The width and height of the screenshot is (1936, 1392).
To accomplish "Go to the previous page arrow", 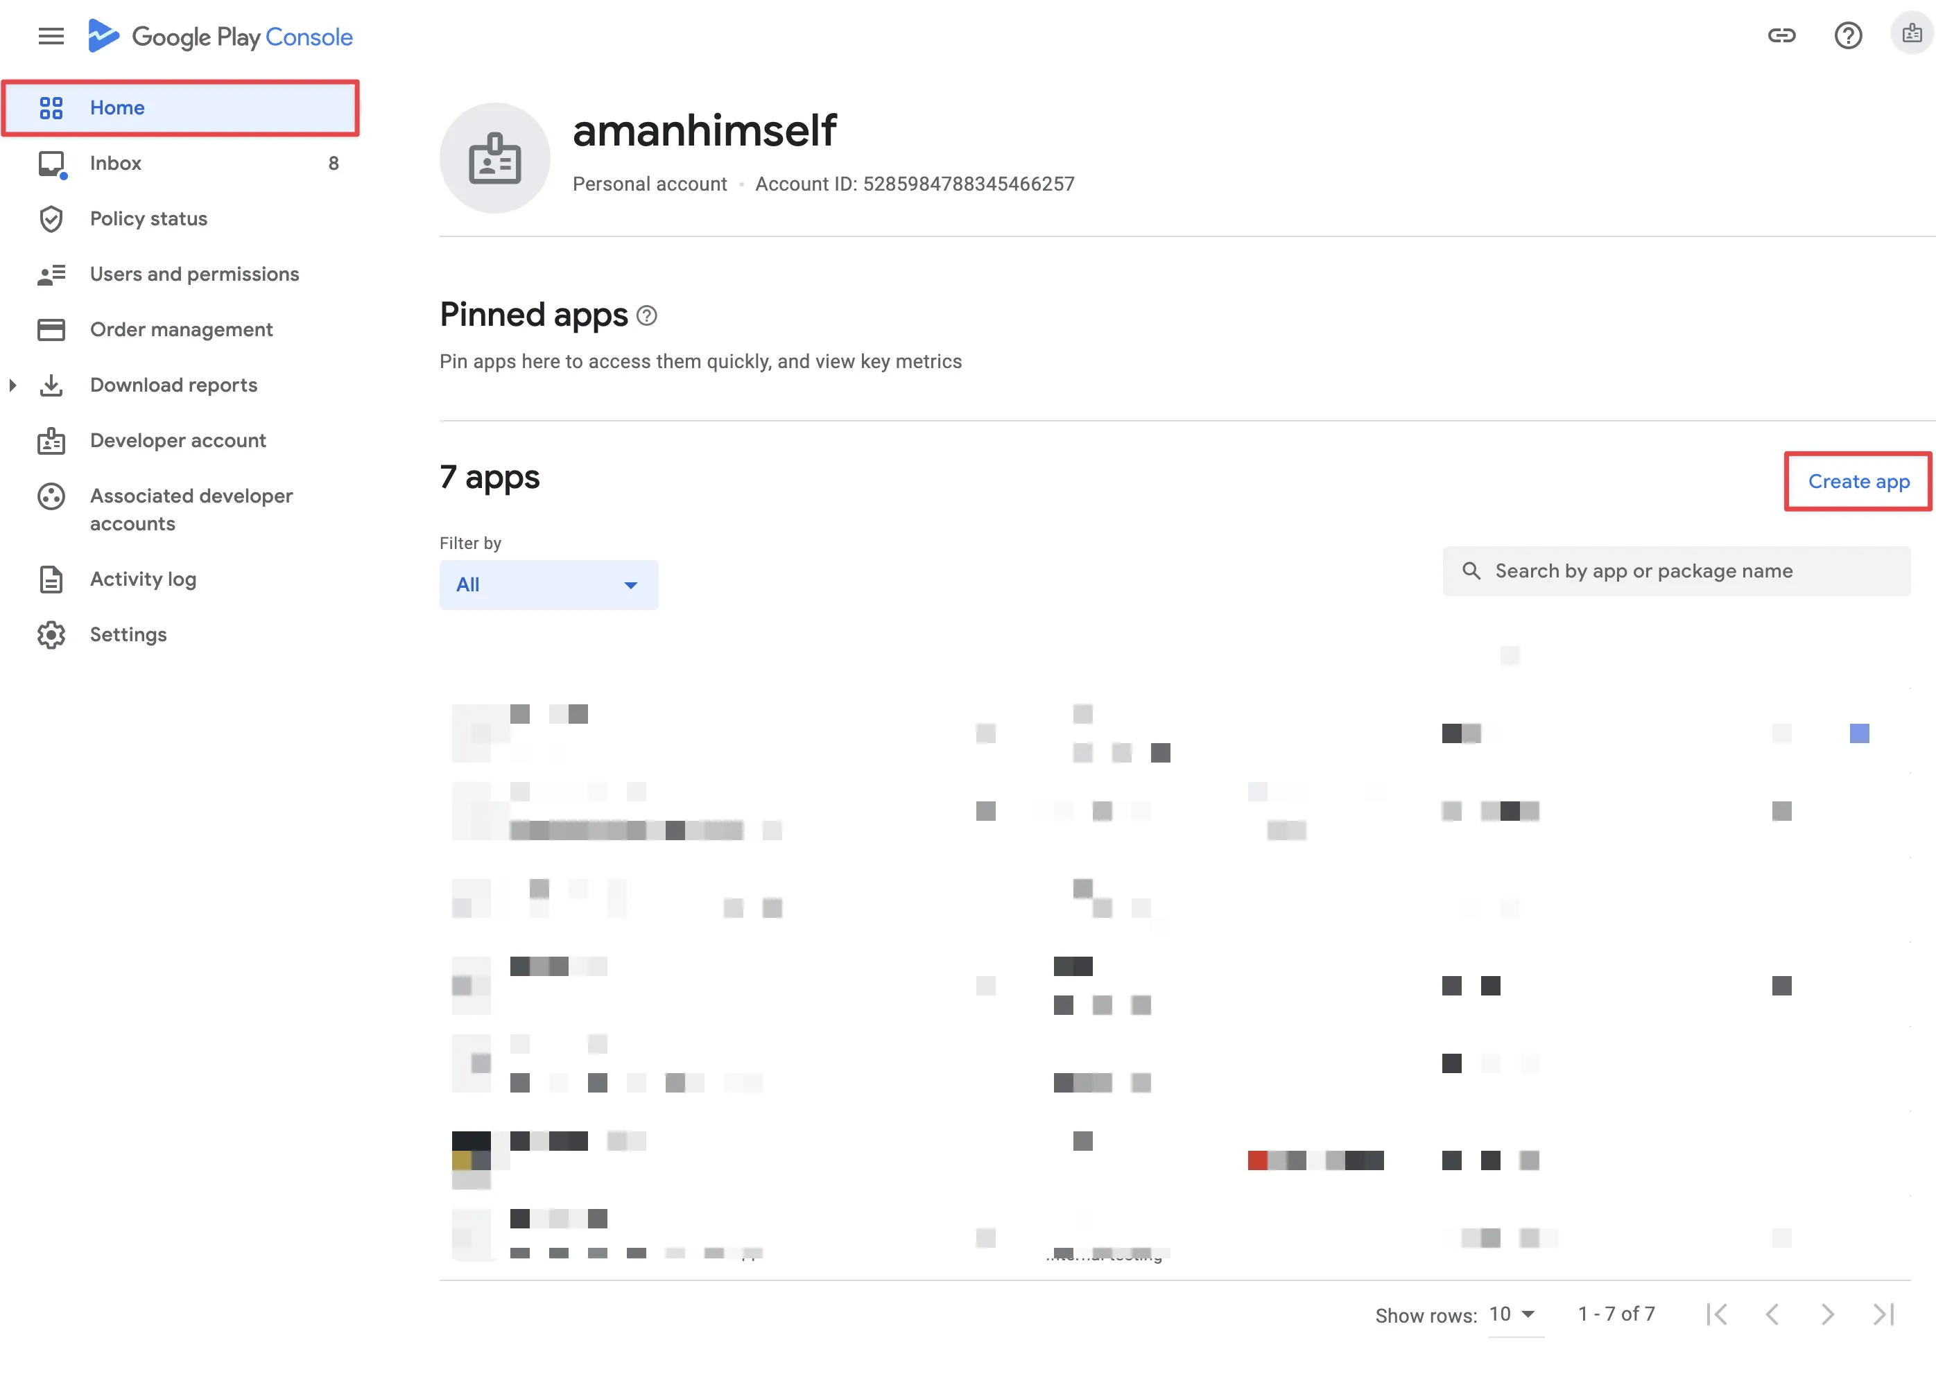I will (x=1772, y=1314).
